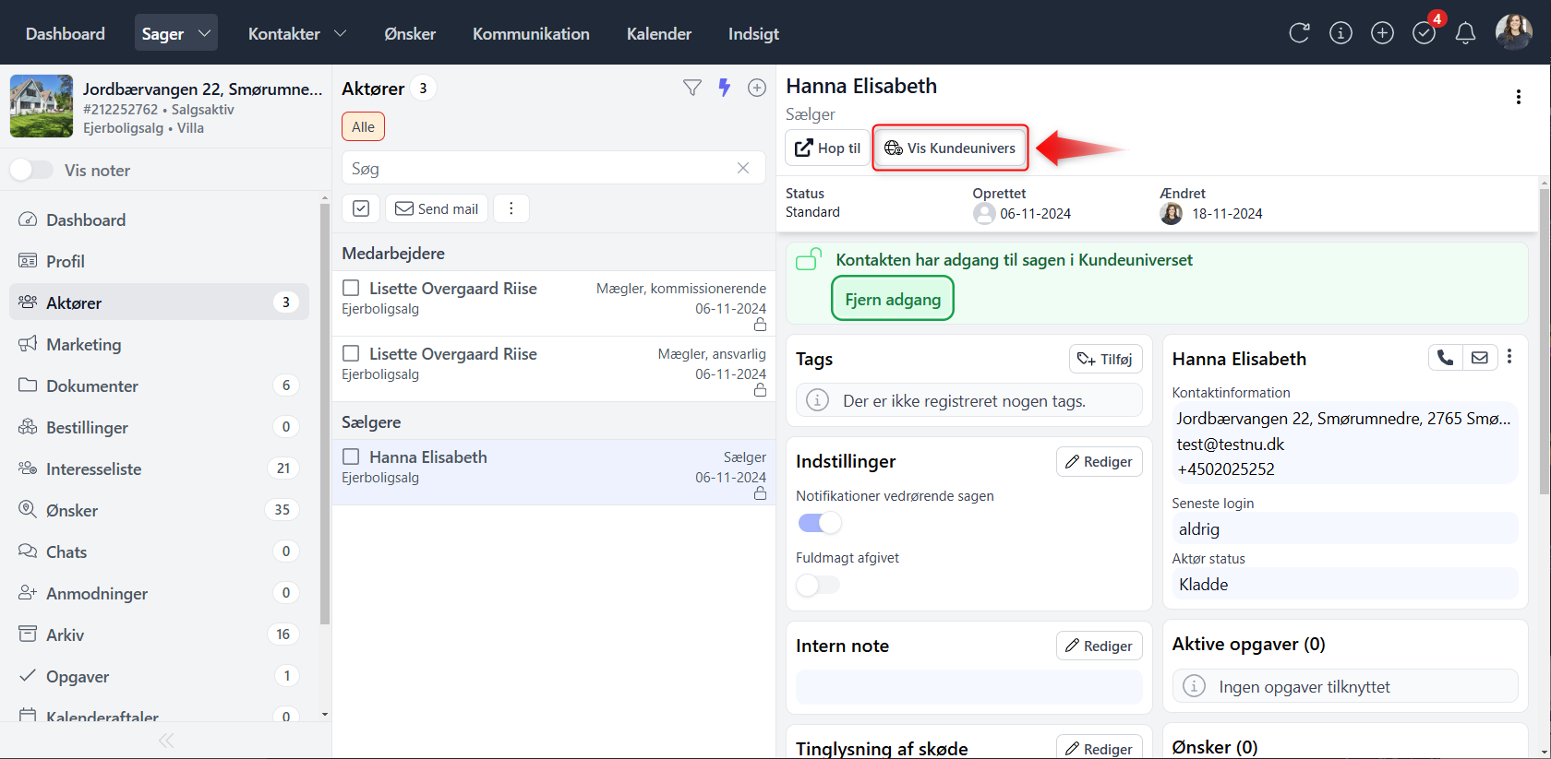Call Hanna Elisabeth via phone icon
This screenshot has height=759, width=1551.
(1445, 358)
